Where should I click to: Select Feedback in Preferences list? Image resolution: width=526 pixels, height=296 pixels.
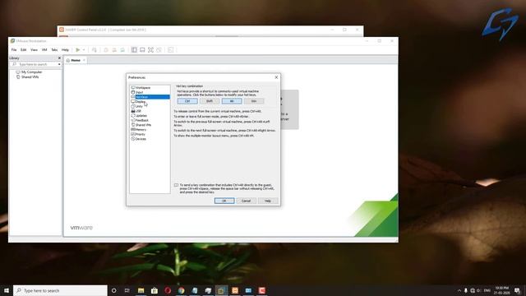pyautogui.click(x=142, y=120)
